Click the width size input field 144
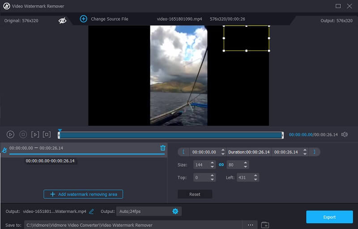The width and height of the screenshot is (358, 229). tap(201, 165)
